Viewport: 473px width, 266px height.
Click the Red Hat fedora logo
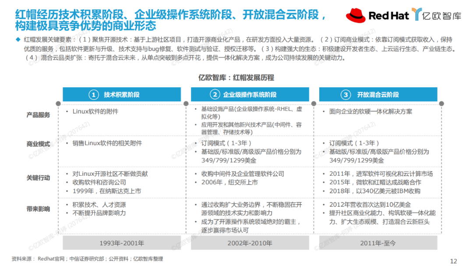(357, 15)
